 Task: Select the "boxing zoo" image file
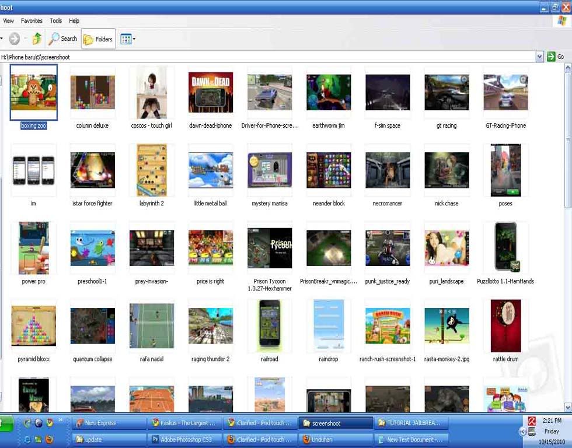coord(34,97)
